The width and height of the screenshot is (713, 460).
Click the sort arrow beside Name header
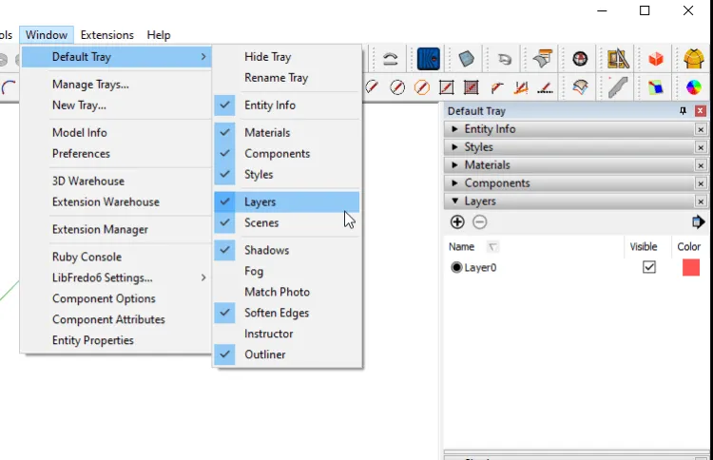coord(492,247)
